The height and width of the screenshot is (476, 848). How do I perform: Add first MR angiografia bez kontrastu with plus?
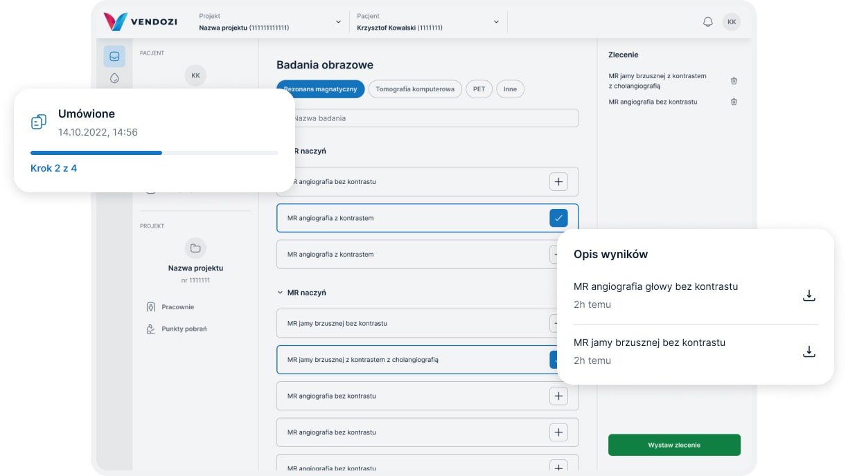click(558, 182)
